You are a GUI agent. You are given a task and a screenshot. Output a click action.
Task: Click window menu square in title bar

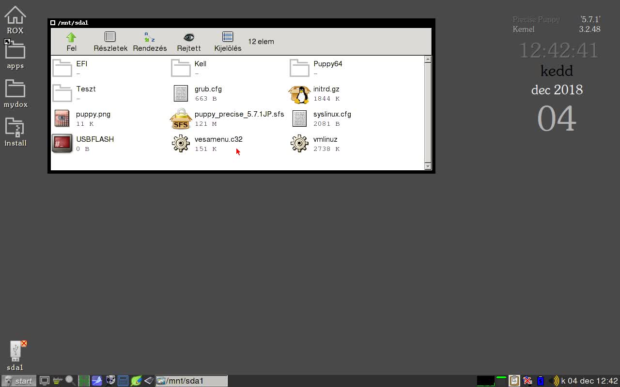pyautogui.click(x=53, y=23)
